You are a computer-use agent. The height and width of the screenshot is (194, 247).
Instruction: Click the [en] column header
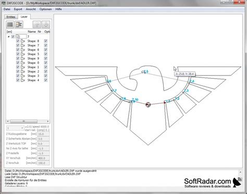click(9, 32)
